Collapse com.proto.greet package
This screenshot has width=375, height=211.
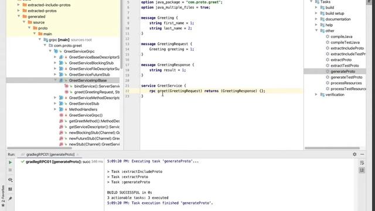pyautogui.click(x=45, y=46)
